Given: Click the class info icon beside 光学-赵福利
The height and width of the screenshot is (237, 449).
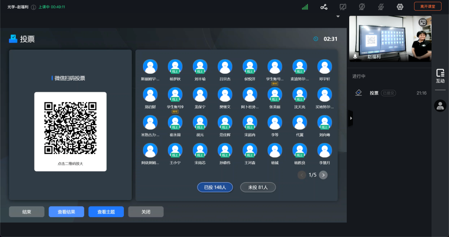Looking at the screenshot, I should (x=34, y=7).
